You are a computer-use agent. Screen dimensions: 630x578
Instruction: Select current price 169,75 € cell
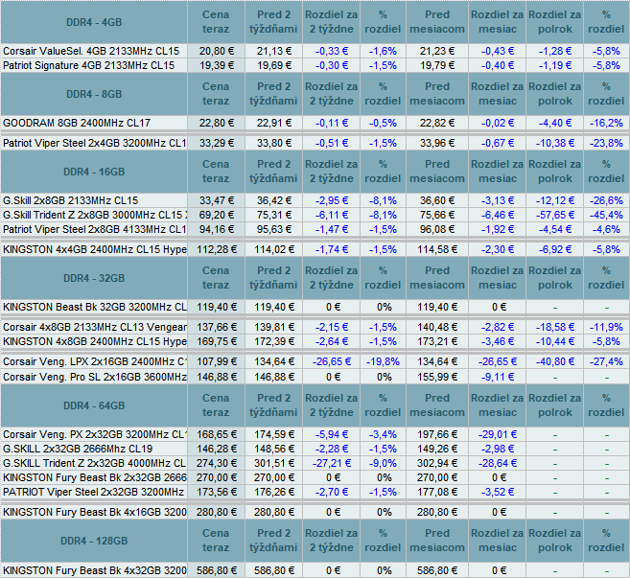(216, 341)
